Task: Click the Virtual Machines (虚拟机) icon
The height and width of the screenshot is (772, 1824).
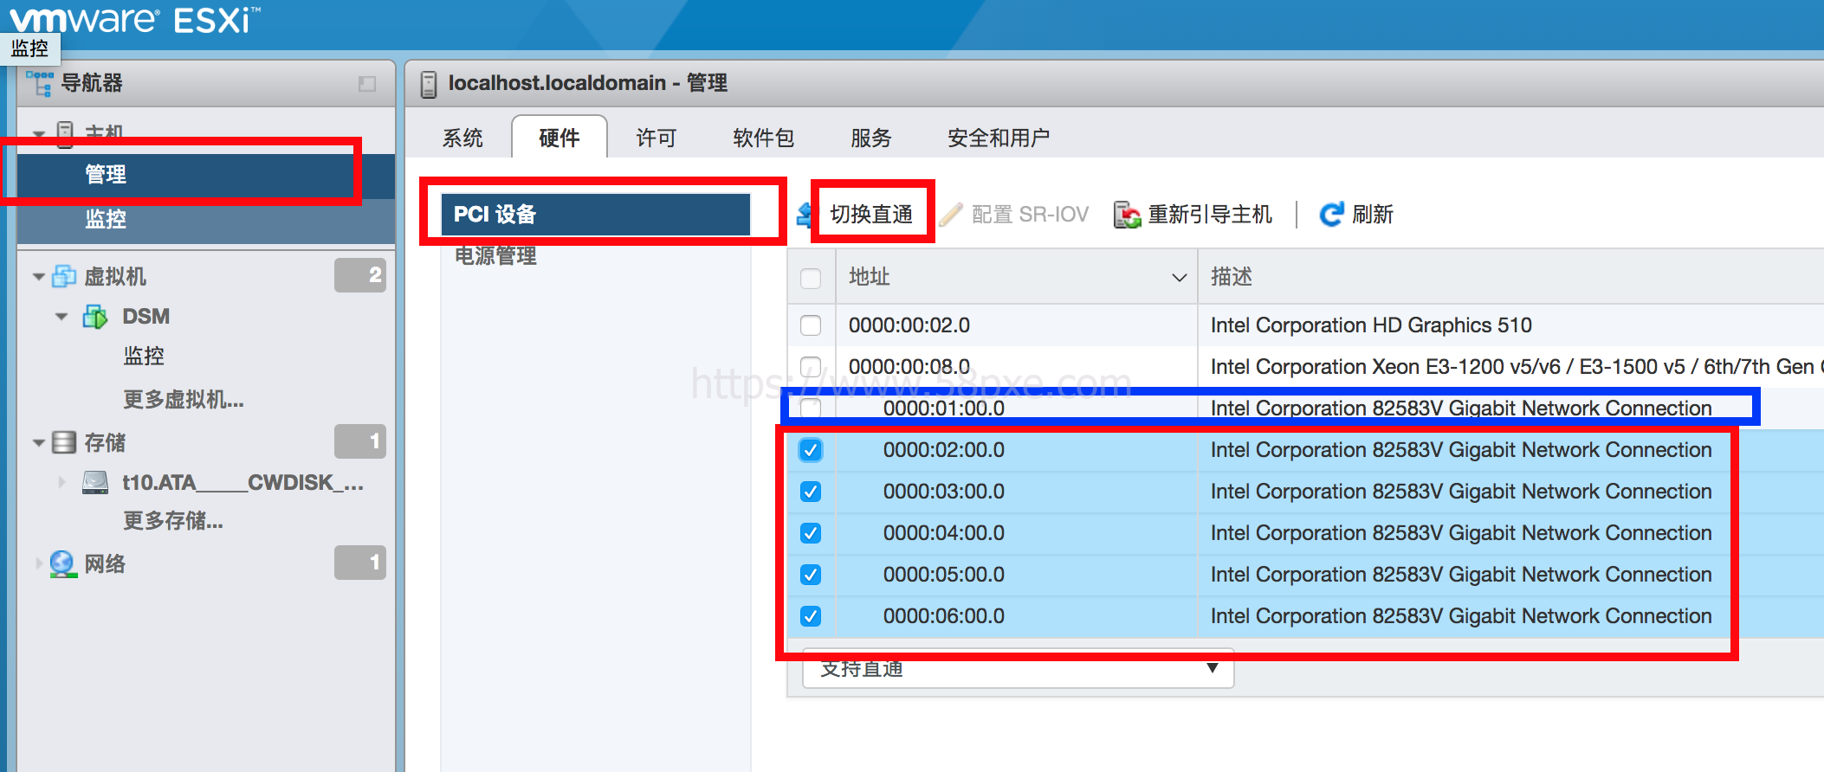Action: point(65,276)
